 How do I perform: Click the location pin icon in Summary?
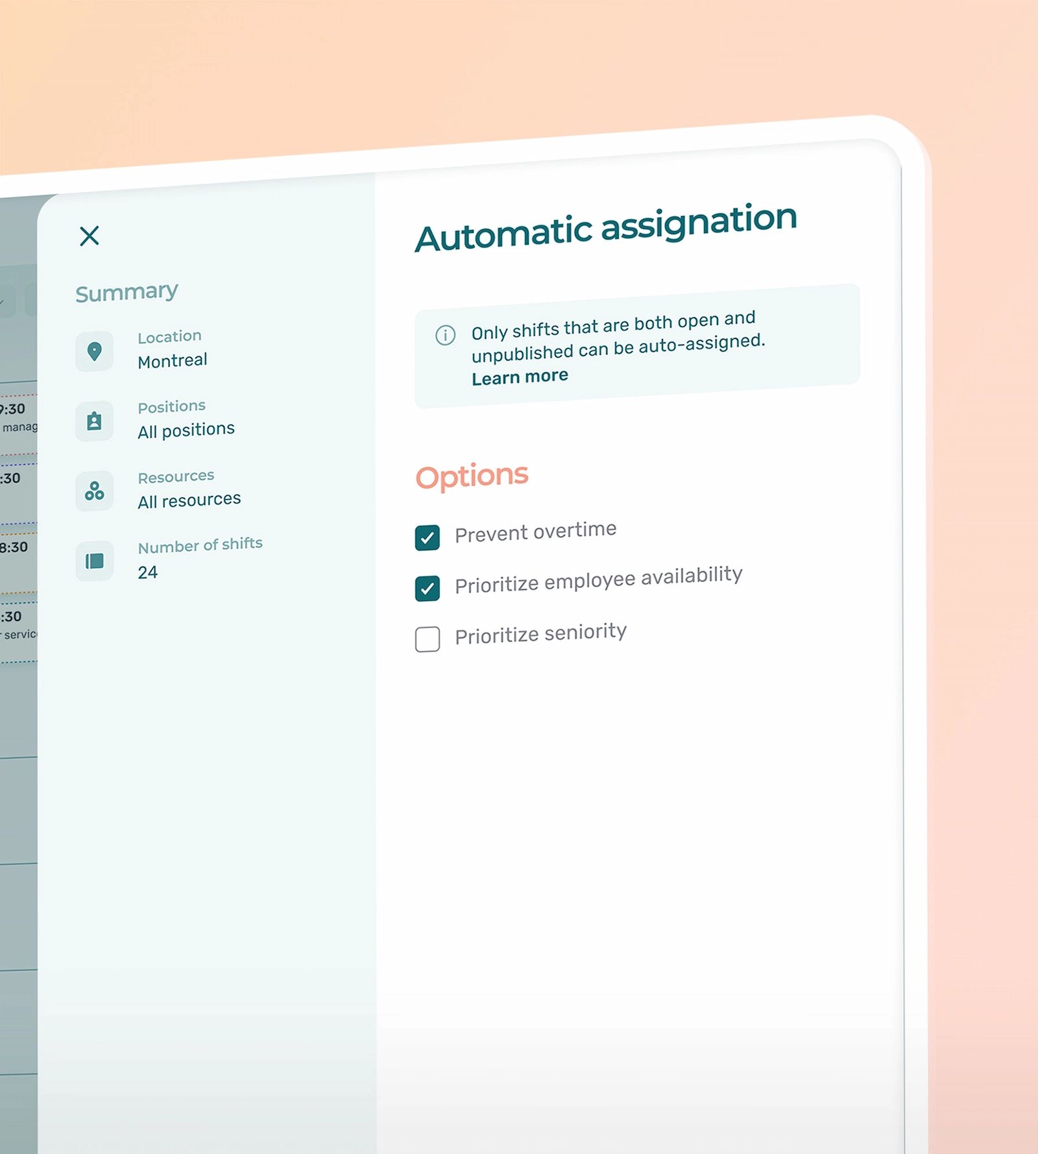click(x=94, y=351)
